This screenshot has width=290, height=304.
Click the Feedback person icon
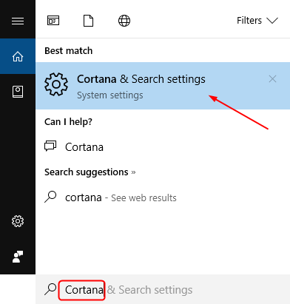pyautogui.click(x=18, y=257)
